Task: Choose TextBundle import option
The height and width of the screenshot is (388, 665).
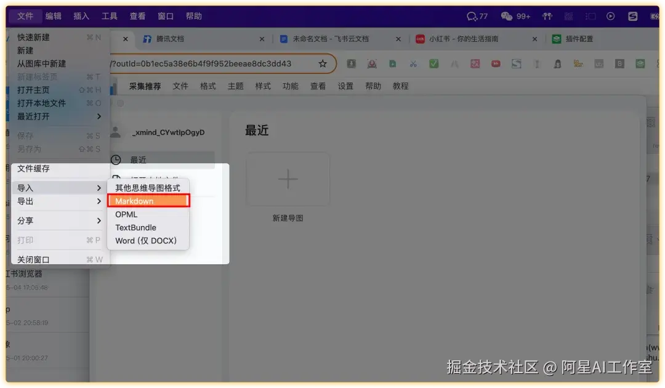Action: point(148,227)
